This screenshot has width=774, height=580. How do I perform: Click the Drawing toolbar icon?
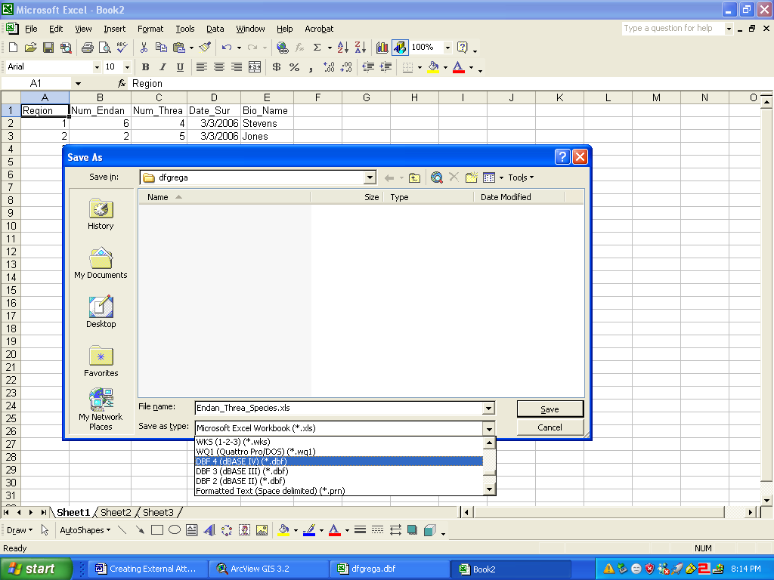(400, 48)
